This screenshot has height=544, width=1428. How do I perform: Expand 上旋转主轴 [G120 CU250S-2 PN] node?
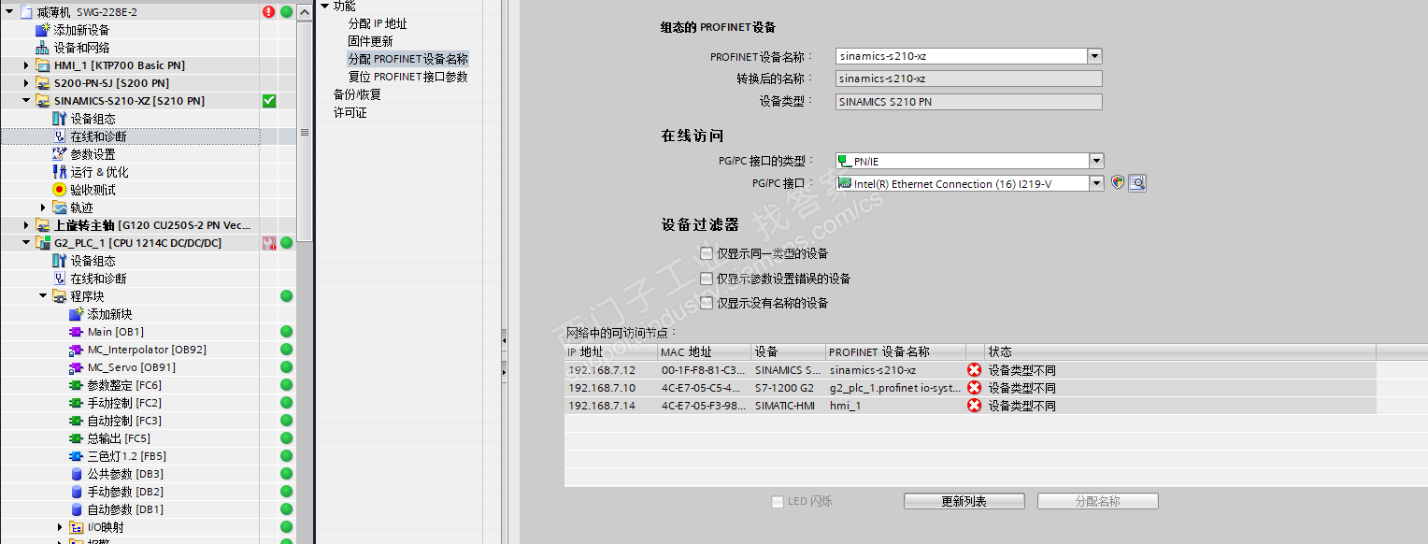26,225
